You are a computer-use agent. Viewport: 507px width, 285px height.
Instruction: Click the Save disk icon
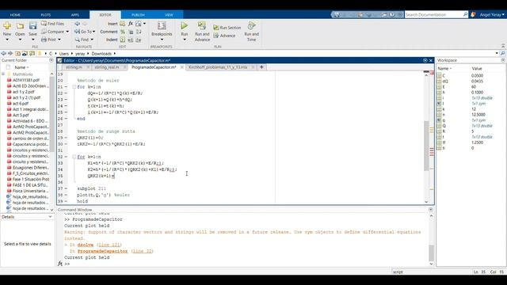[x=32, y=26]
